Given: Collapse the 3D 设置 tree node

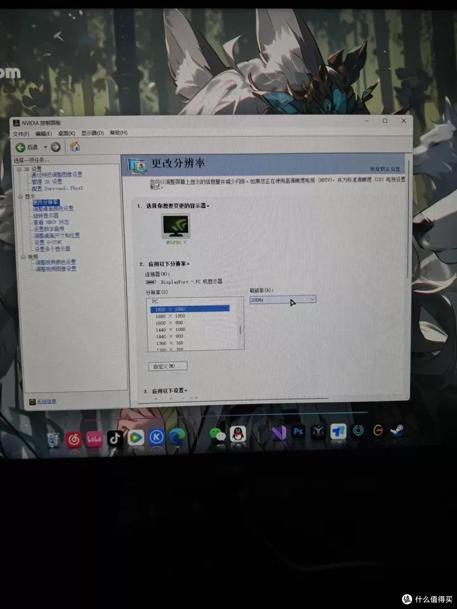Looking at the screenshot, I should (19, 169).
